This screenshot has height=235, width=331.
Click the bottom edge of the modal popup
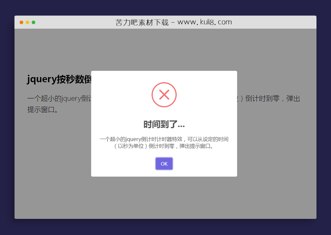[x=164, y=176]
